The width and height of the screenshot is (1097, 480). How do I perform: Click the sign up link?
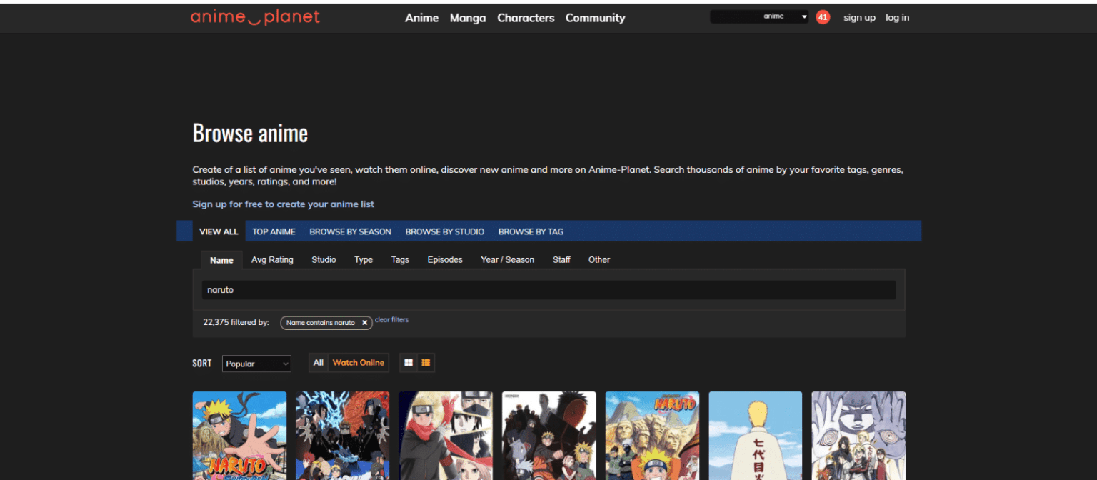859,17
